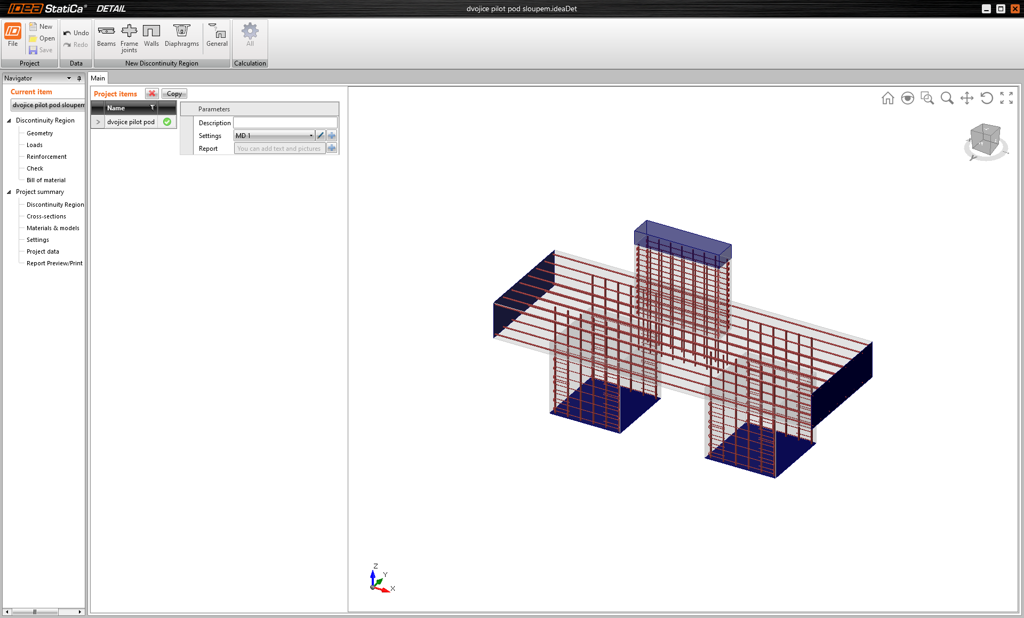Open the File menu
Viewport: 1024px width, 618px height.
(x=13, y=36)
